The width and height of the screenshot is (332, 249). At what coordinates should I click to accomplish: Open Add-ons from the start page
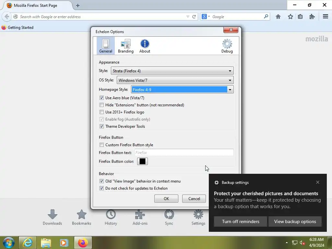140,218
